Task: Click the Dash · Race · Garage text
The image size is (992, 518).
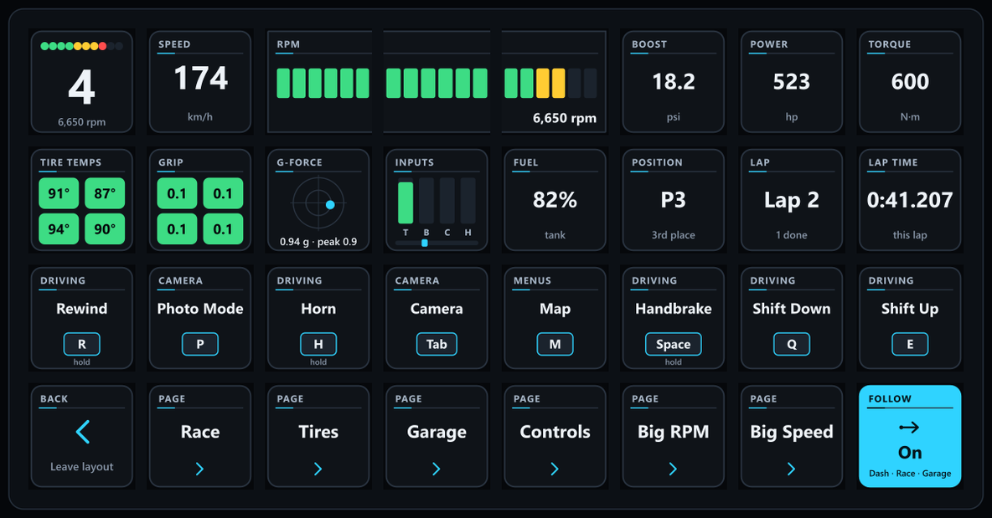Action: click(x=910, y=473)
